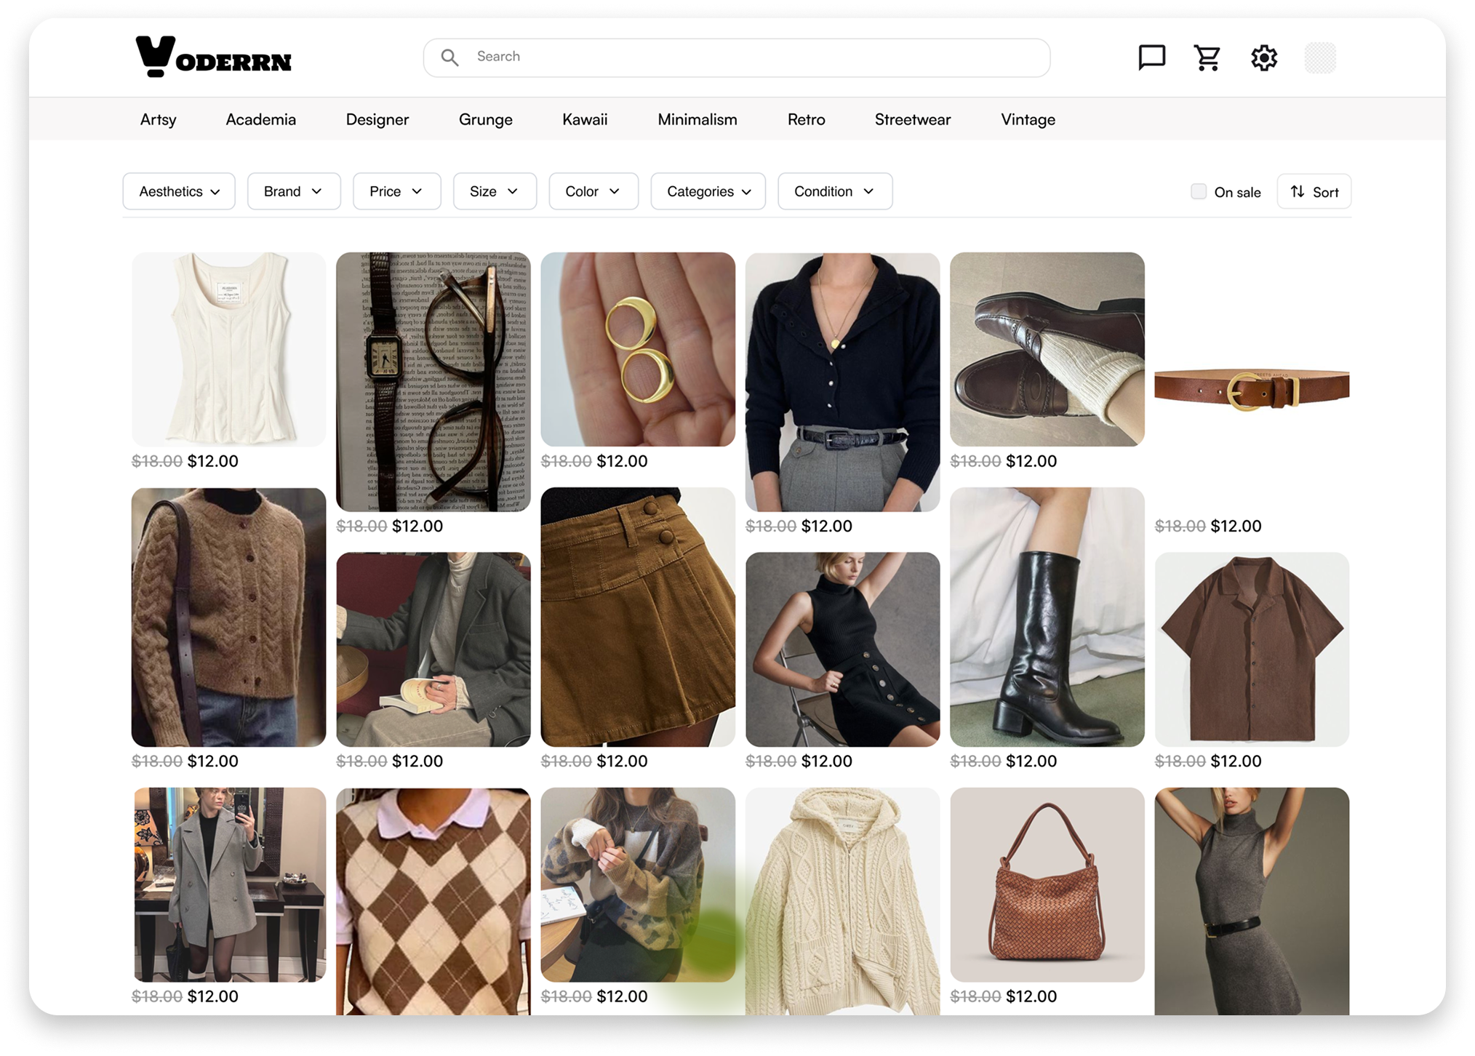The width and height of the screenshot is (1475, 1056).
Task: Open the black leather boot listing
Action: (x=1047, y=617)
